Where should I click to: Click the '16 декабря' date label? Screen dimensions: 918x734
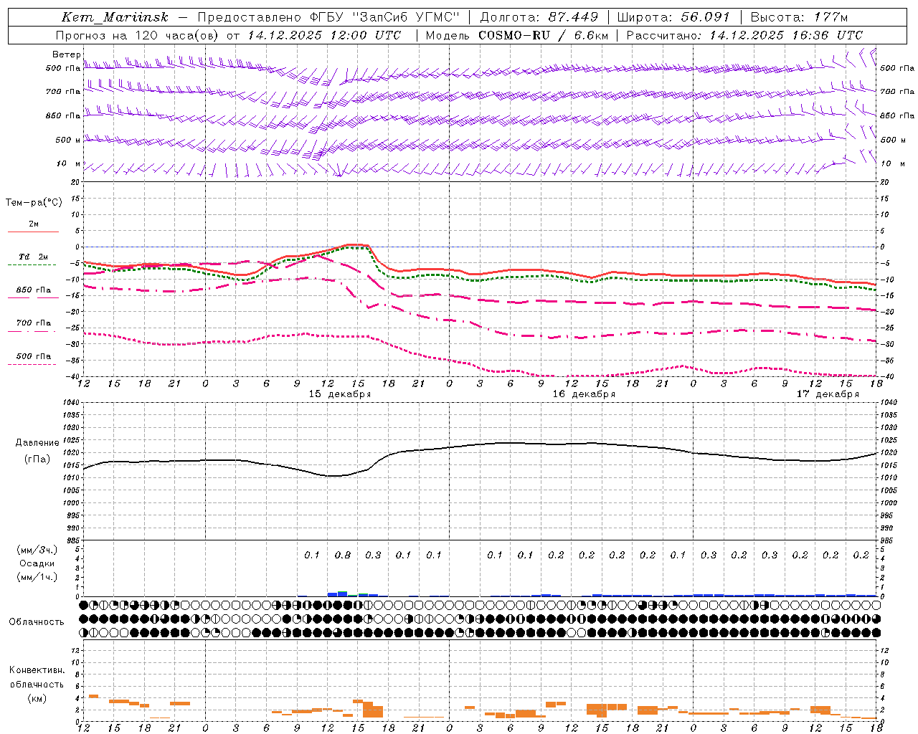point(584,394)
